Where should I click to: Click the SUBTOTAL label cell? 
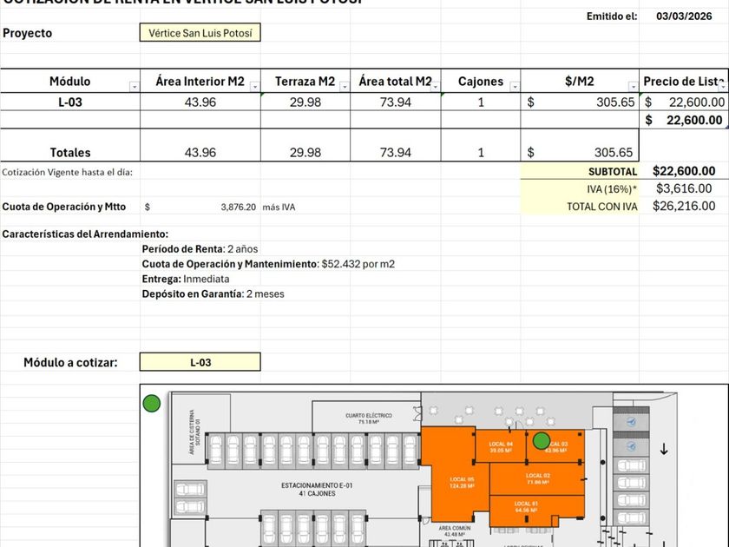580,172
